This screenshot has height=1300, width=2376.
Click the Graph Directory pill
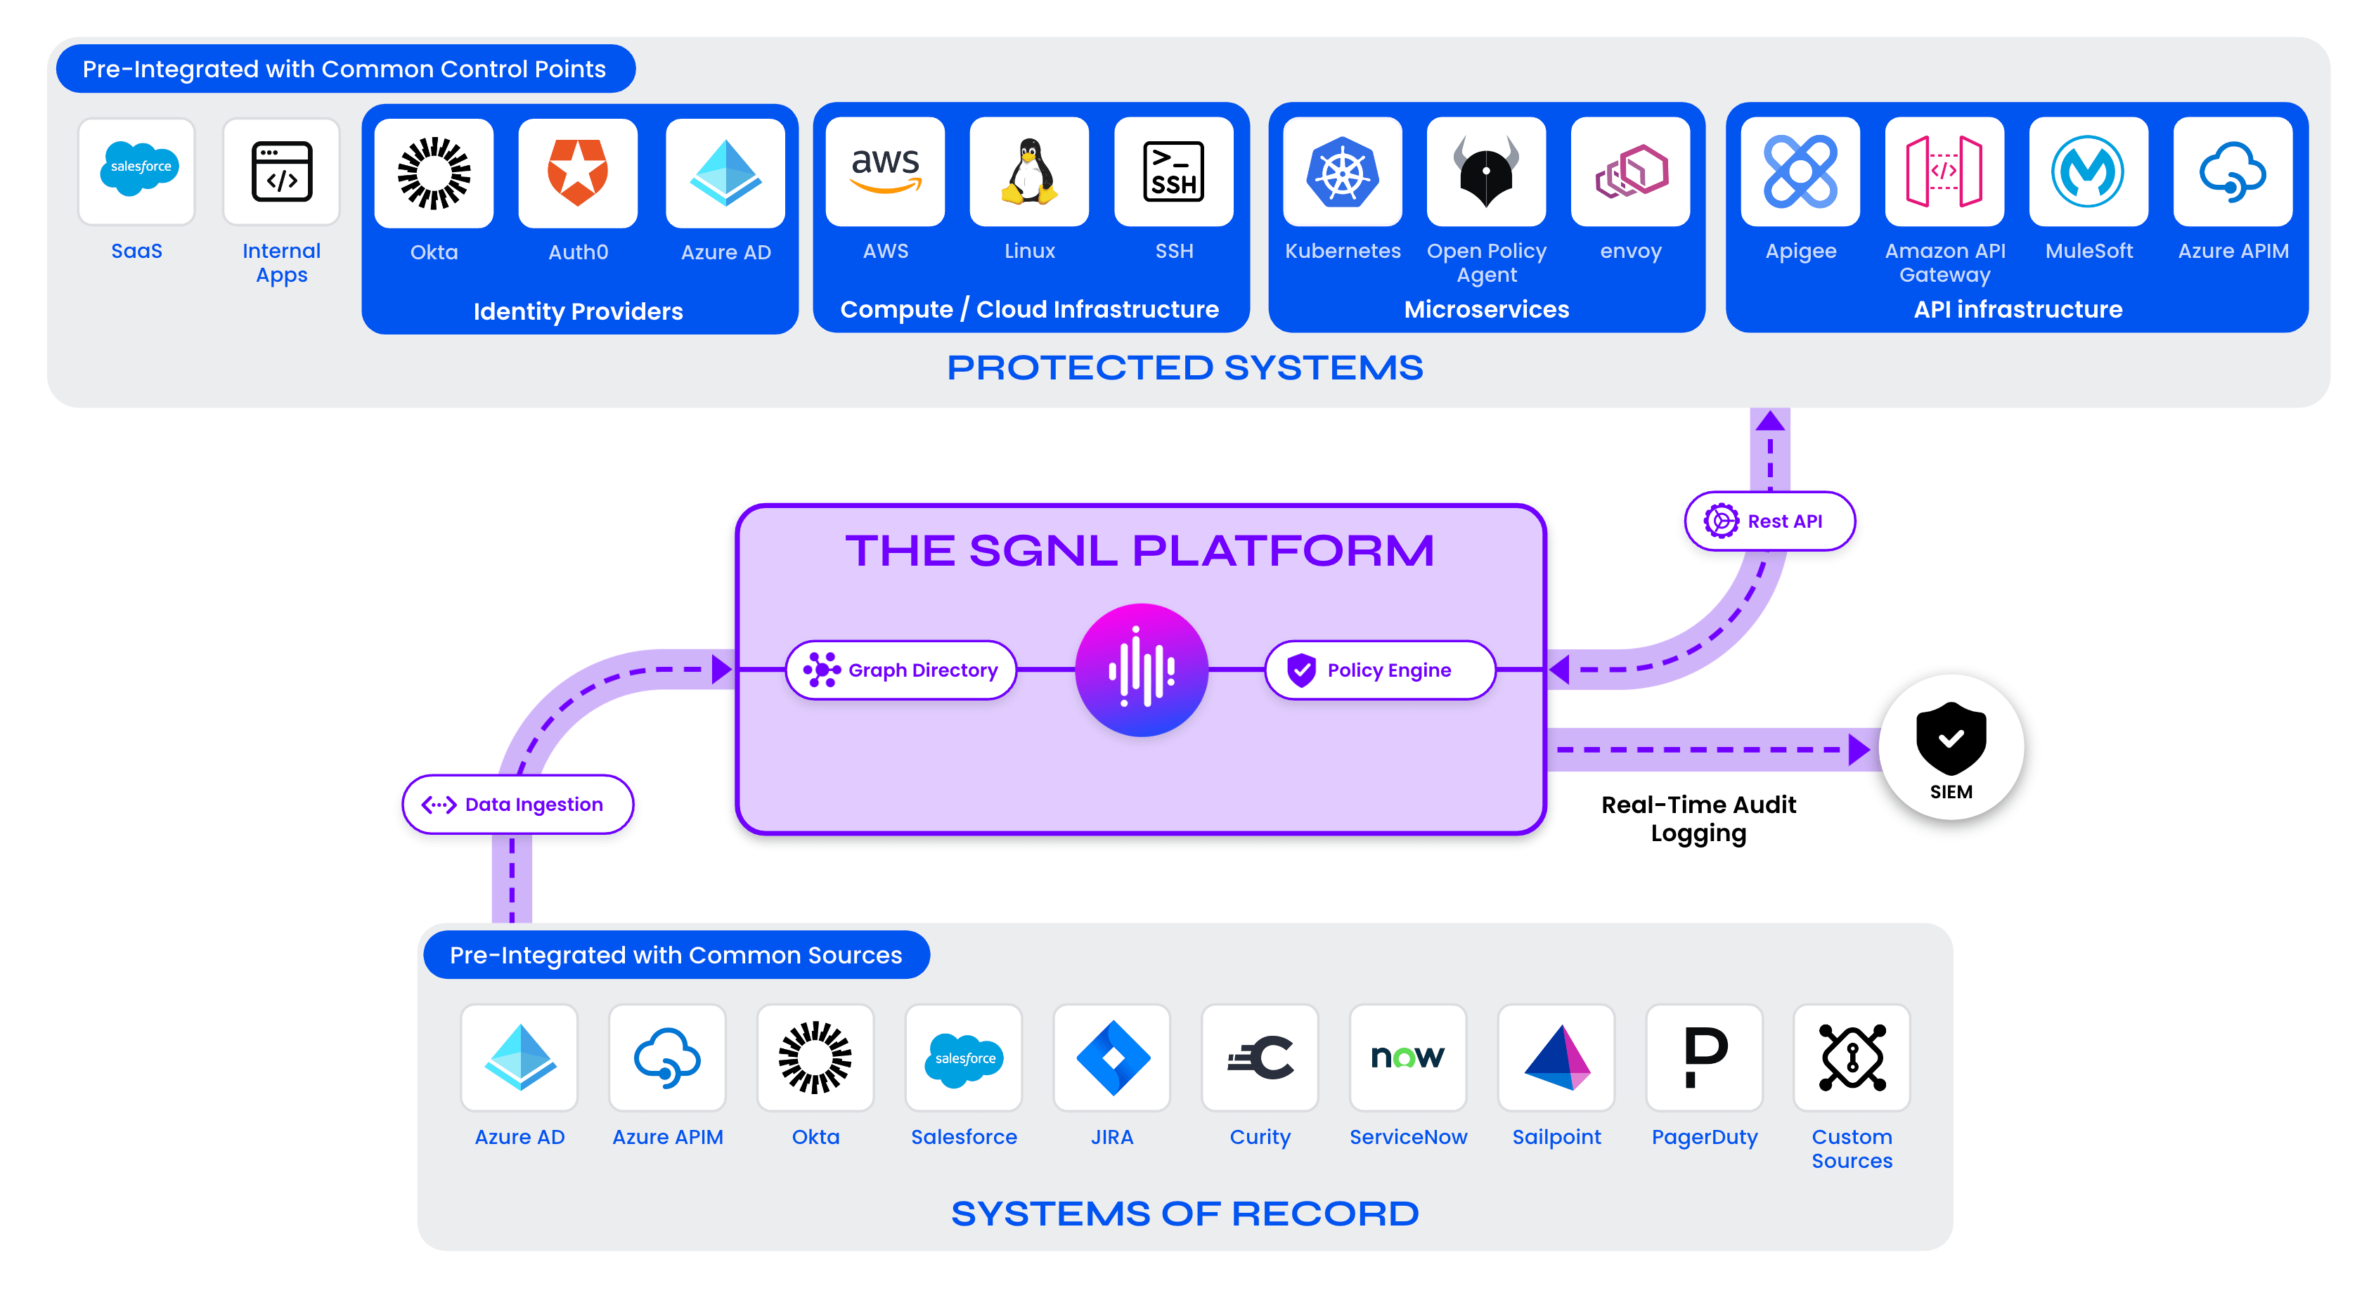[x=901, y=670]
